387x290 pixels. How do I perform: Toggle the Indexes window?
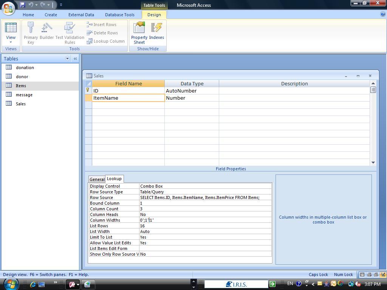pyautogui.click(x=156, y=31)
